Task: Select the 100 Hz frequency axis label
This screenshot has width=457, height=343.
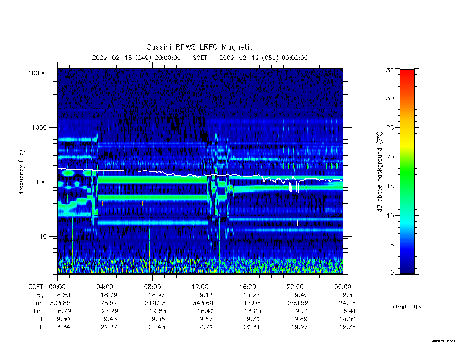Action: click(41, 182)
